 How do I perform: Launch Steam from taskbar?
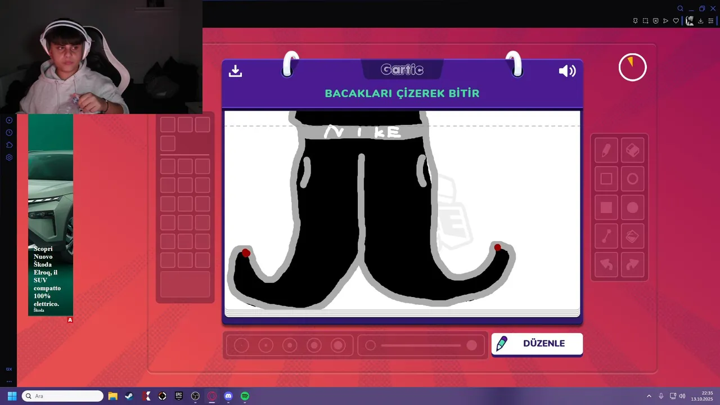(129, 396)
